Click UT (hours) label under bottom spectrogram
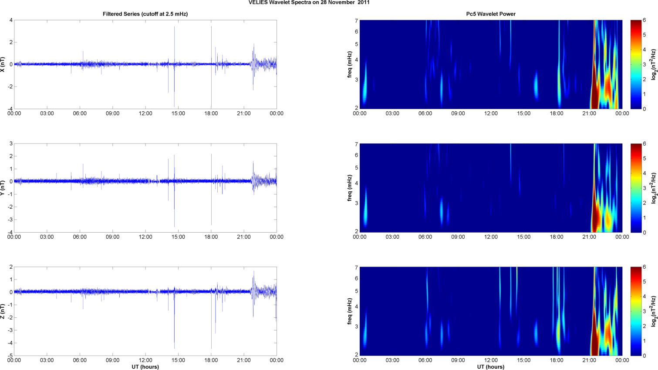 [x=490, y=367]
